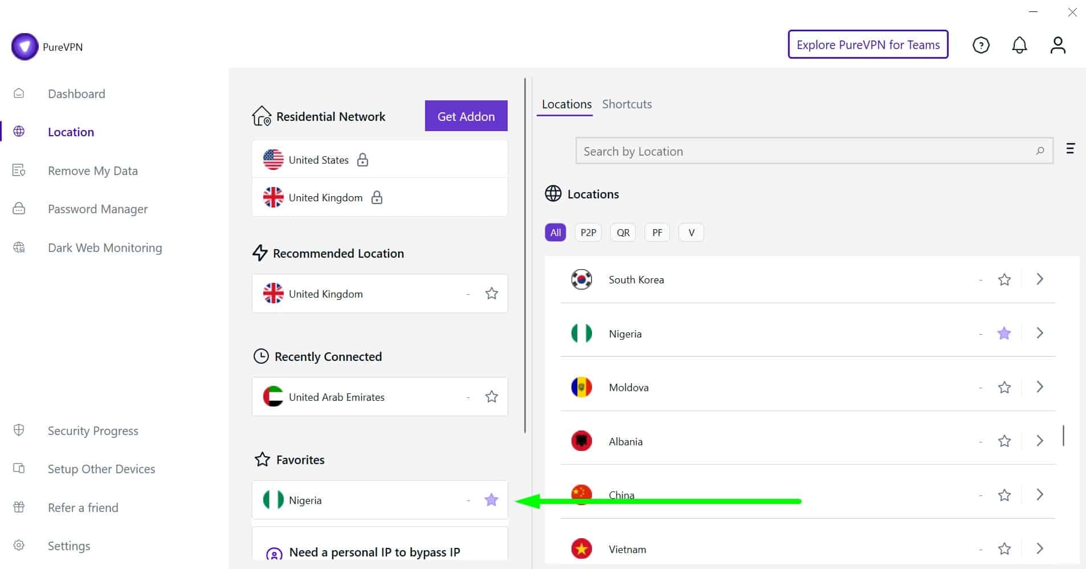Switch to the Locations tab

566,104
